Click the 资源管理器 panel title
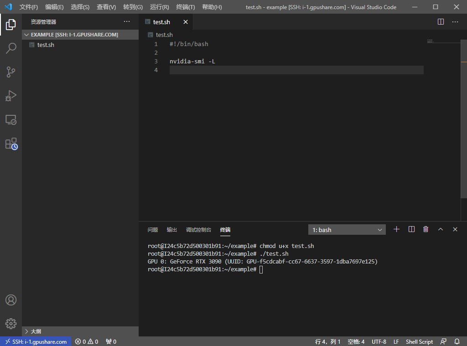Viewport: 467px width, 346px height. tap(43, 22)
